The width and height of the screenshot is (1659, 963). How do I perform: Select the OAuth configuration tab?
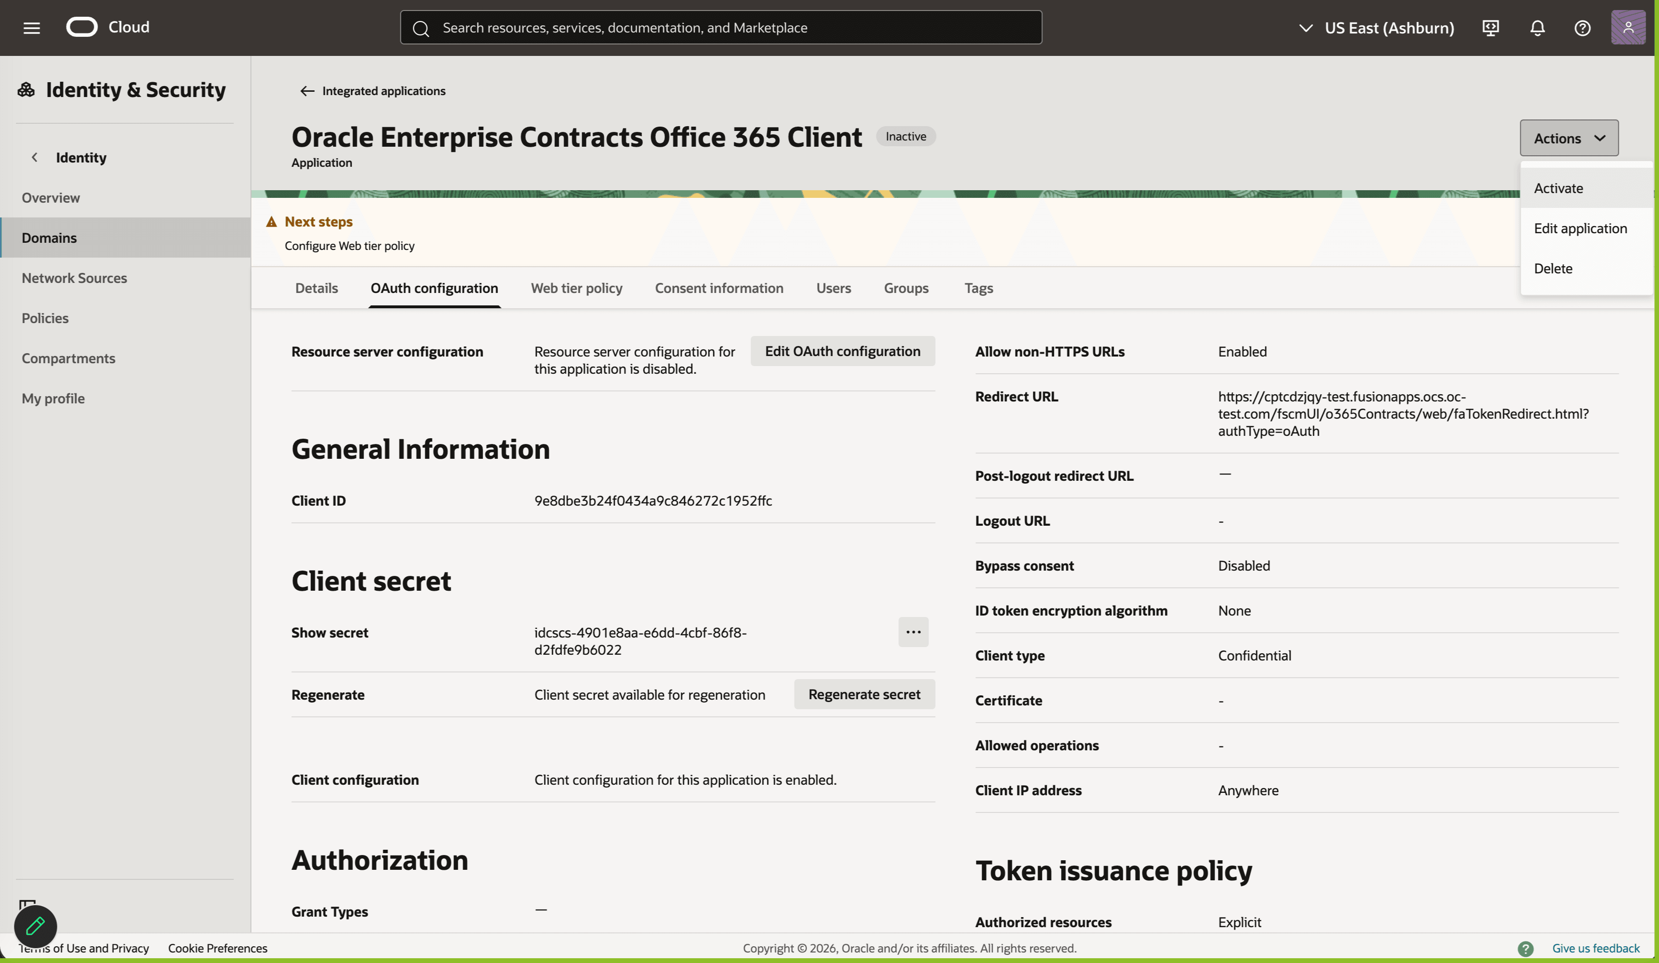point(435,287)
